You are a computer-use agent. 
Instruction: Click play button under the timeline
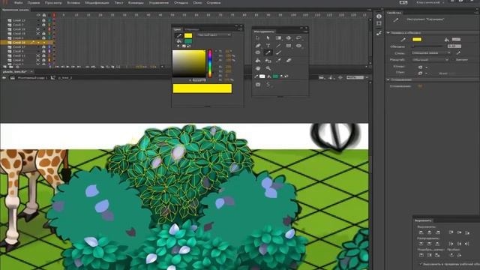(68, 67)
